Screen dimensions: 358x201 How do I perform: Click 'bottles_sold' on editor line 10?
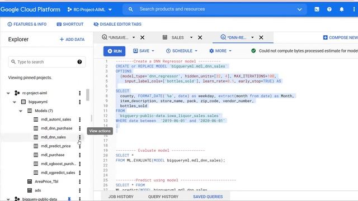coord(134,106)
